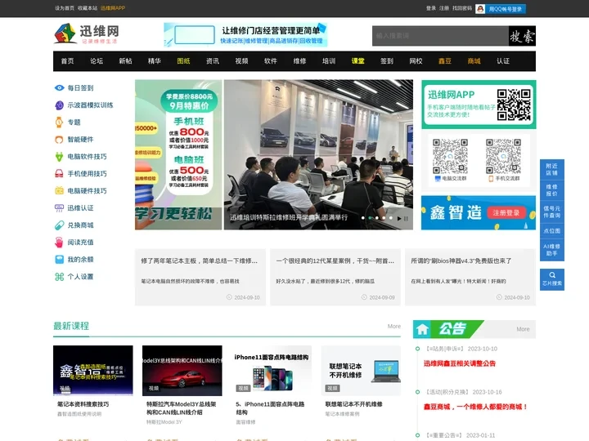Click the 注册 link in top bar
Image resolution: width=589 pixels, height=441 pixels.
[x=444, y=8]
